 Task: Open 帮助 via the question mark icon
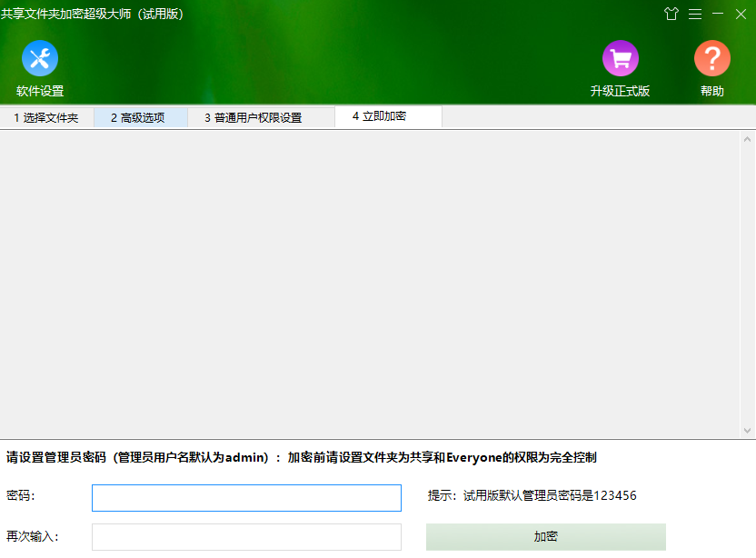[711, 59]
